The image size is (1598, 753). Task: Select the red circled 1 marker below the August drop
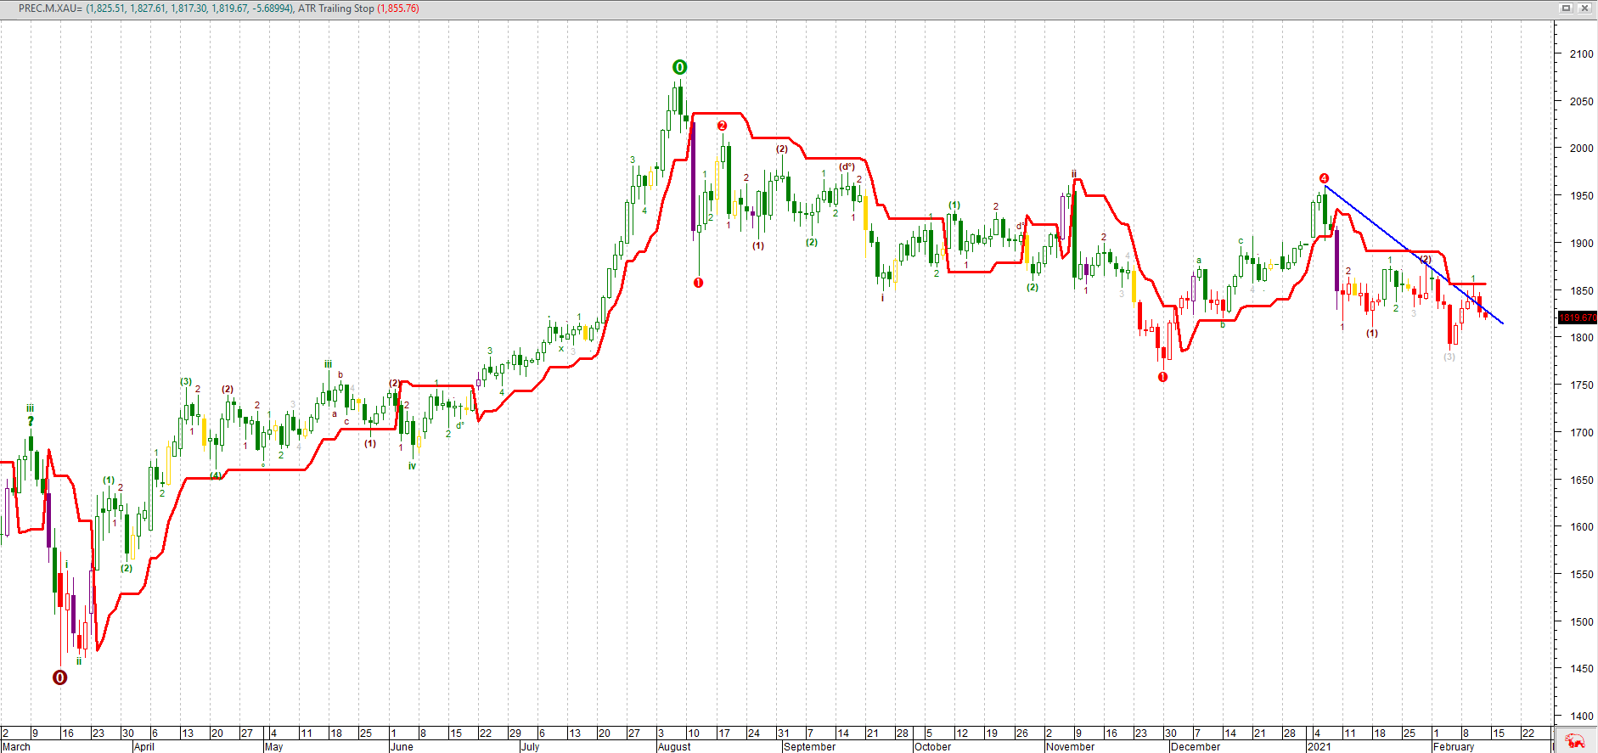(699, 283)
